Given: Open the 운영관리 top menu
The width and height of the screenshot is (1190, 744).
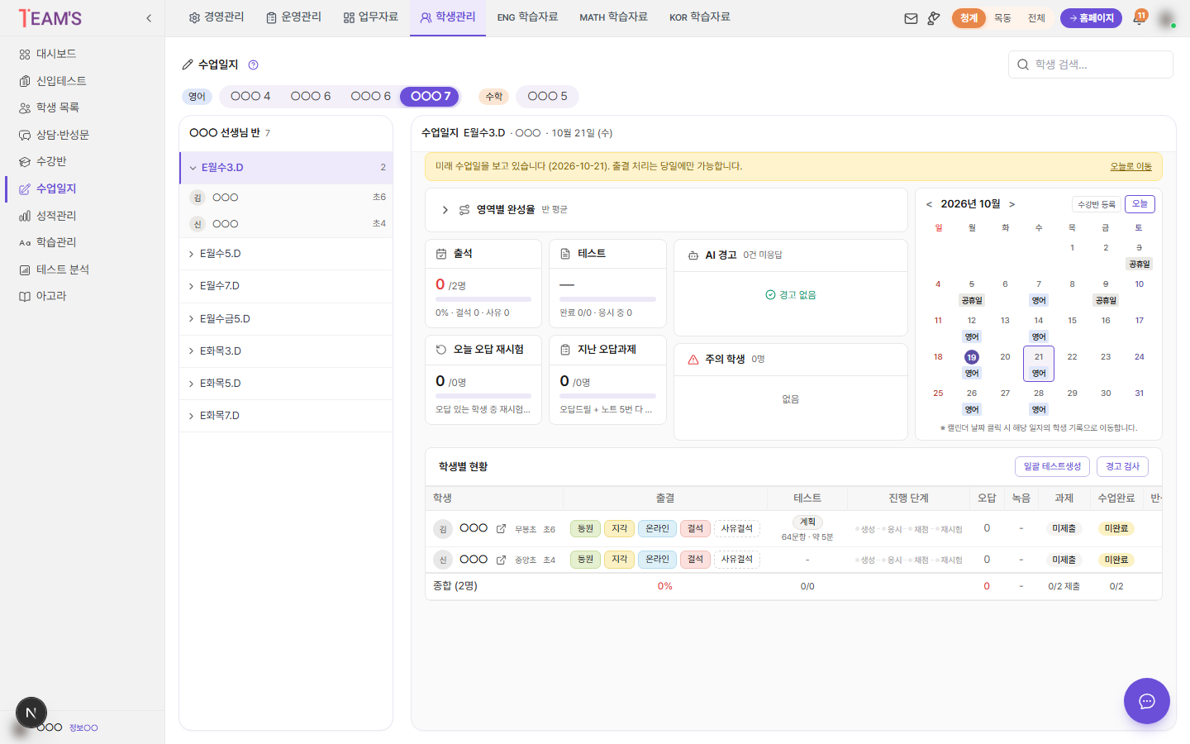Looking at the screenshot, I should [x=293, y=17].
